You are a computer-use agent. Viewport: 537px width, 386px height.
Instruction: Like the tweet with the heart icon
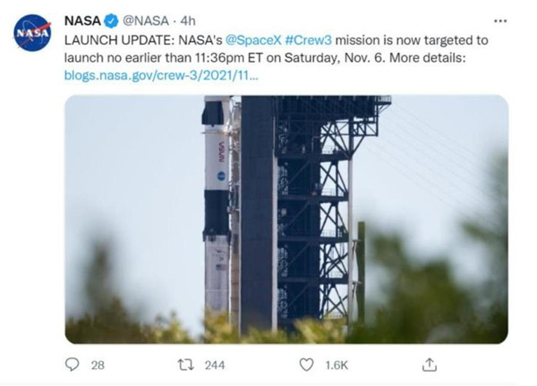(307, 364)
